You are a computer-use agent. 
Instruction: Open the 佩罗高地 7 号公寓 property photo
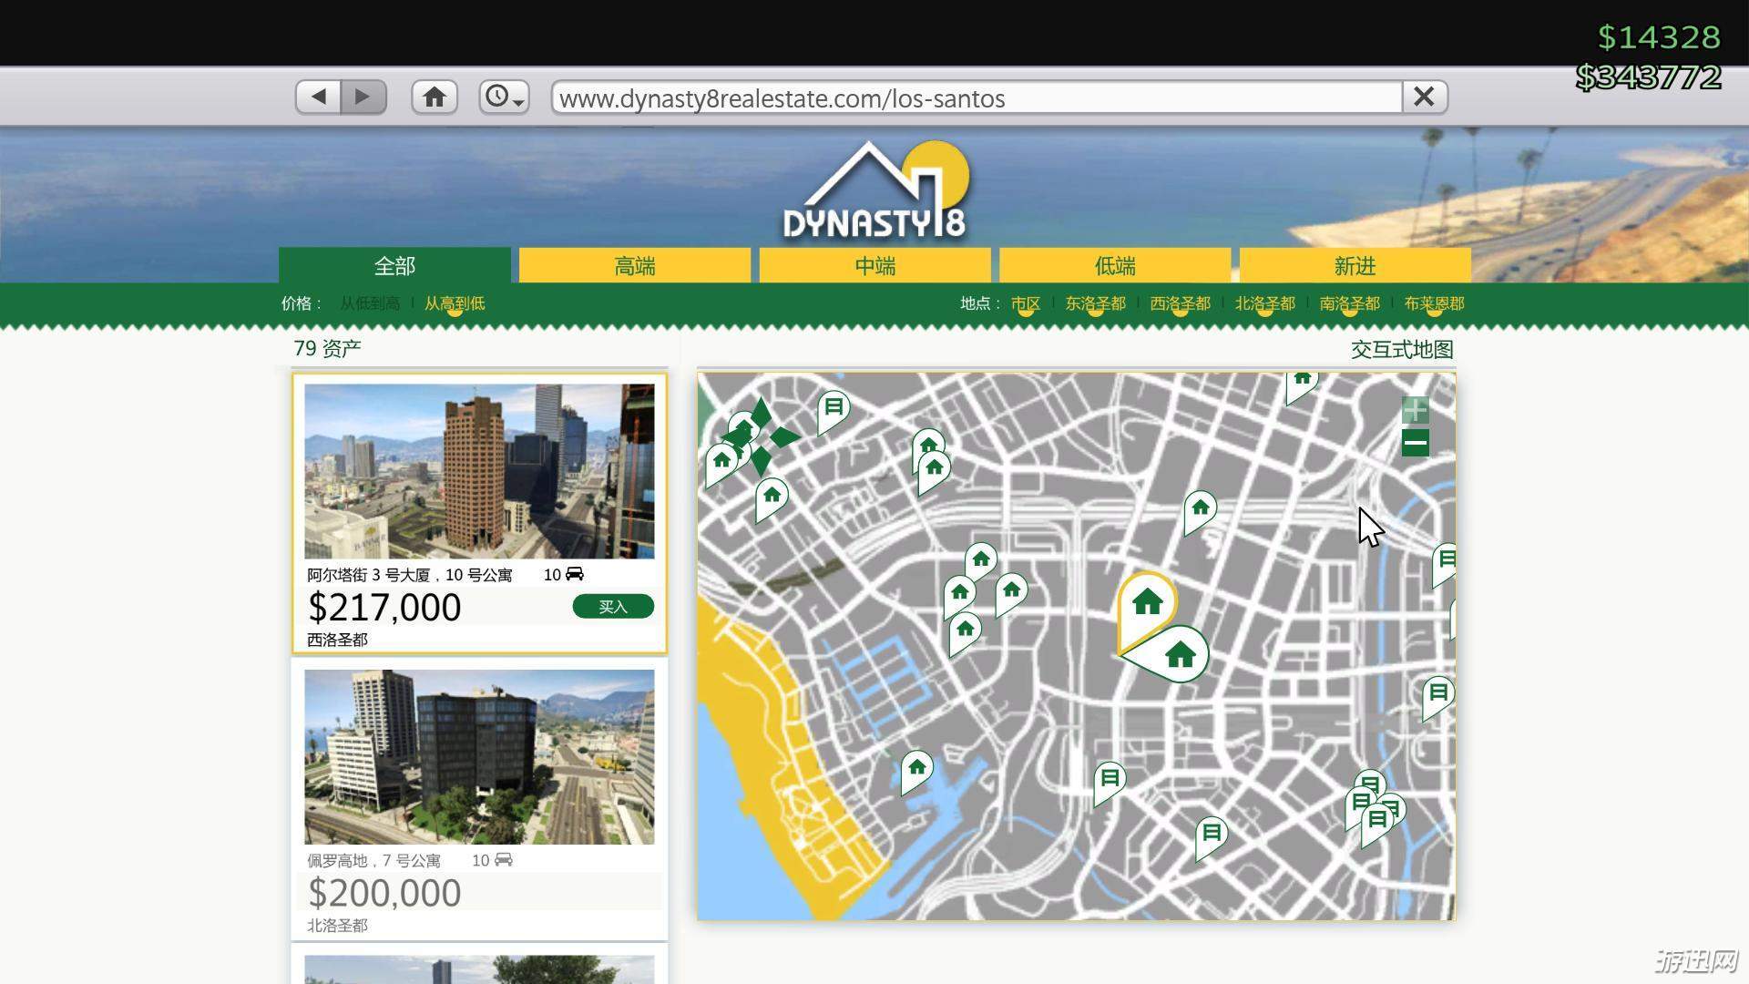pos(479,757)
